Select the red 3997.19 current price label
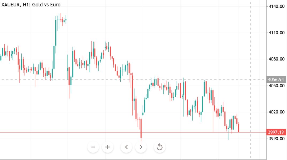The height and width of the screenshot is (160, 287). tap(277, 132)
